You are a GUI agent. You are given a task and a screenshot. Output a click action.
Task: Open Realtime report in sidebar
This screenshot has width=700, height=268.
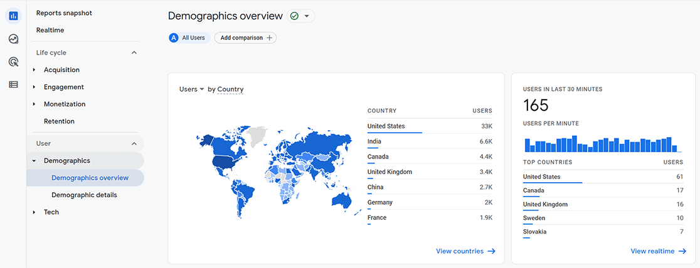coord(50,30)
